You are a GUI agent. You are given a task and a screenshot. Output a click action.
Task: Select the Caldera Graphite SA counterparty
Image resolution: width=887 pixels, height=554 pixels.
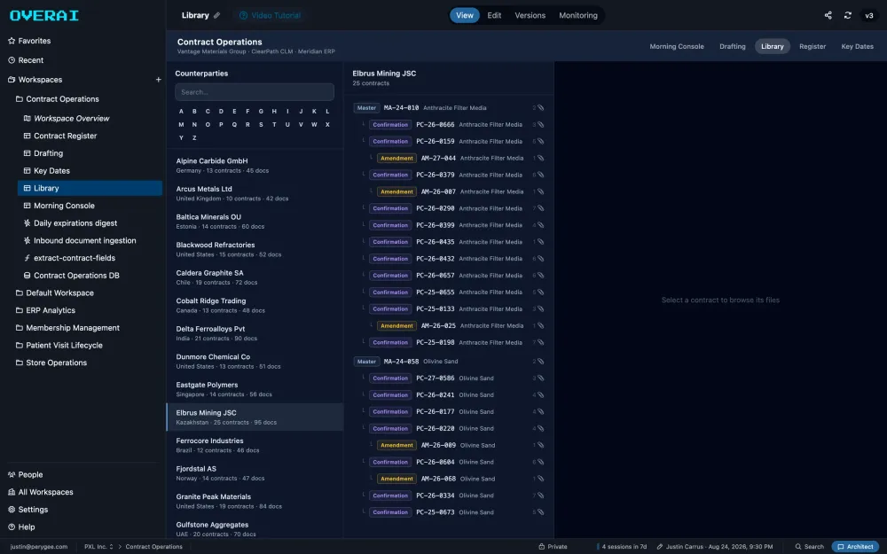point(255,277)
